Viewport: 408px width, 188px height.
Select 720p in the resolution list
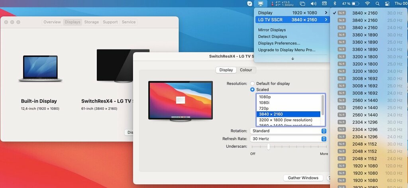[x=264, y=108]
